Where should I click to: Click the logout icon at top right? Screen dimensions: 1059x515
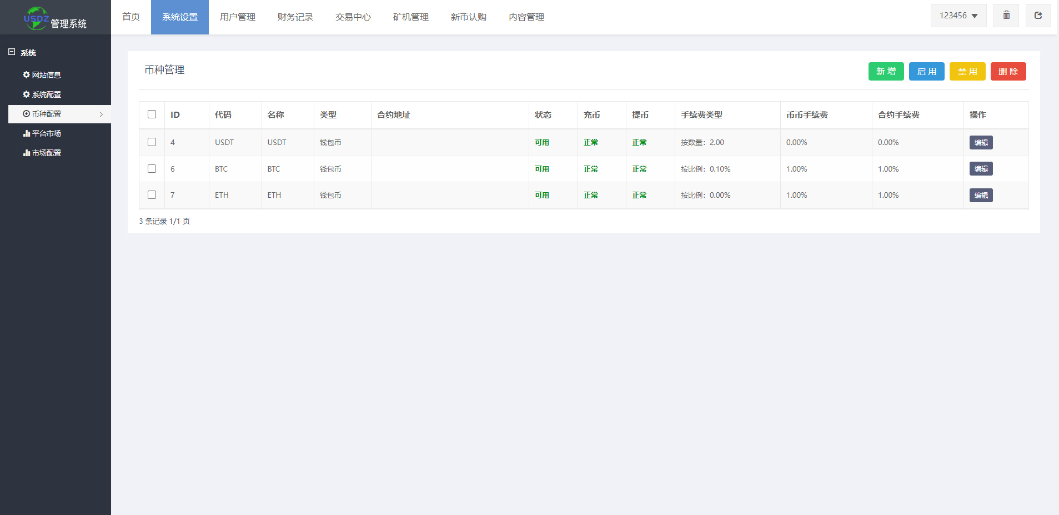click(x=1038, y=15)
